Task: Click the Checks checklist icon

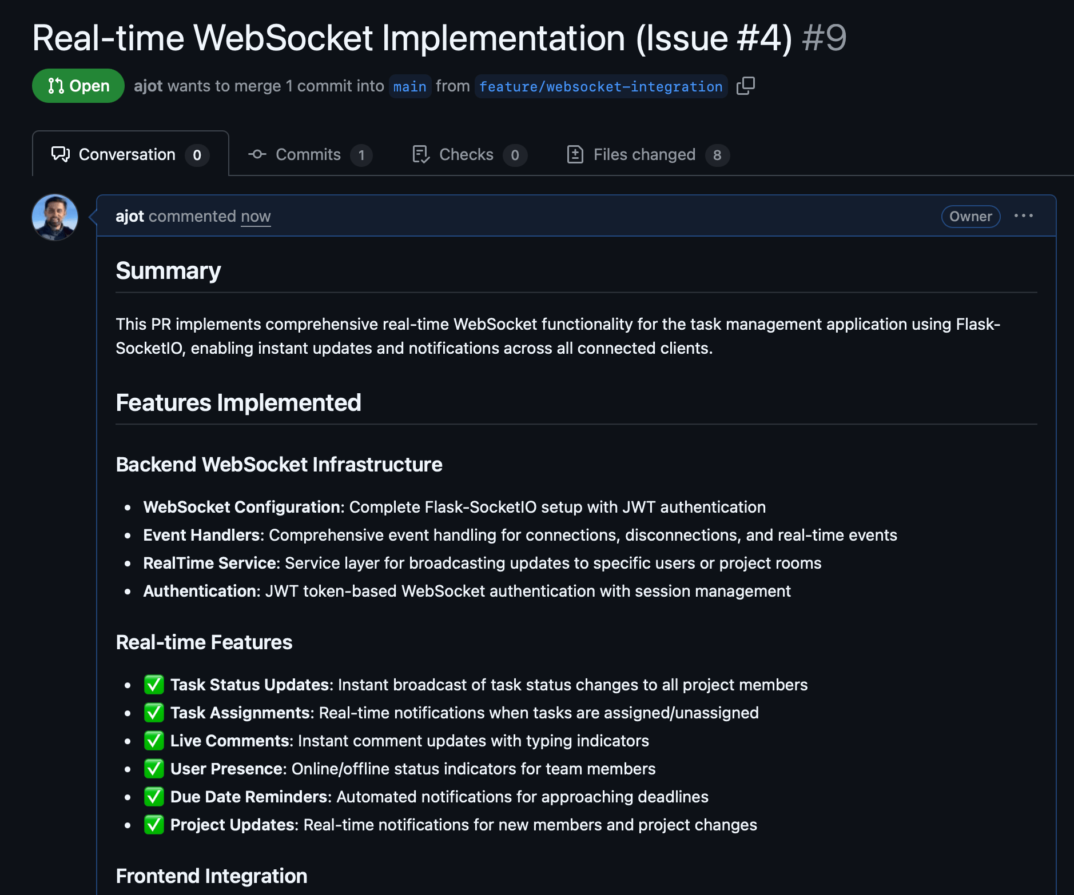Action: [x=421, y=154]
